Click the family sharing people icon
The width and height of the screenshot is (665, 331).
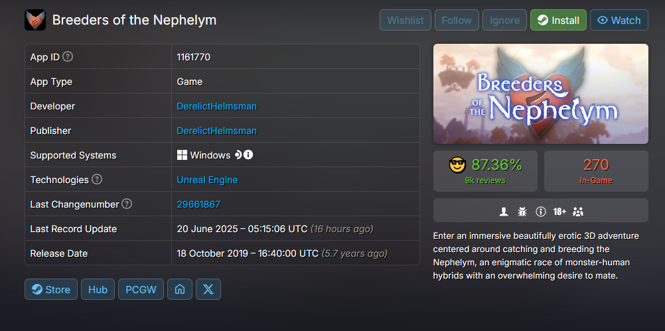pyautogui.click(x=578, y=212)
